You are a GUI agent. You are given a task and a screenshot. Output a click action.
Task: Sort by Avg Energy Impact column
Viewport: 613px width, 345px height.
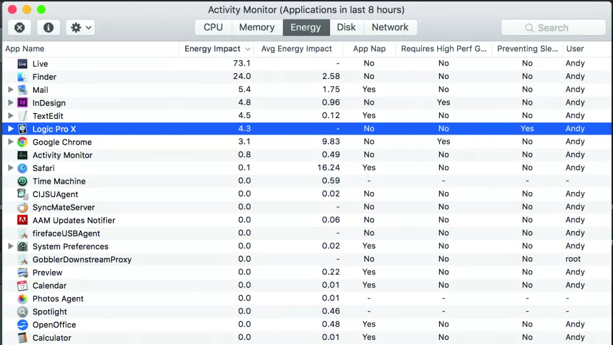coord(296,49)
